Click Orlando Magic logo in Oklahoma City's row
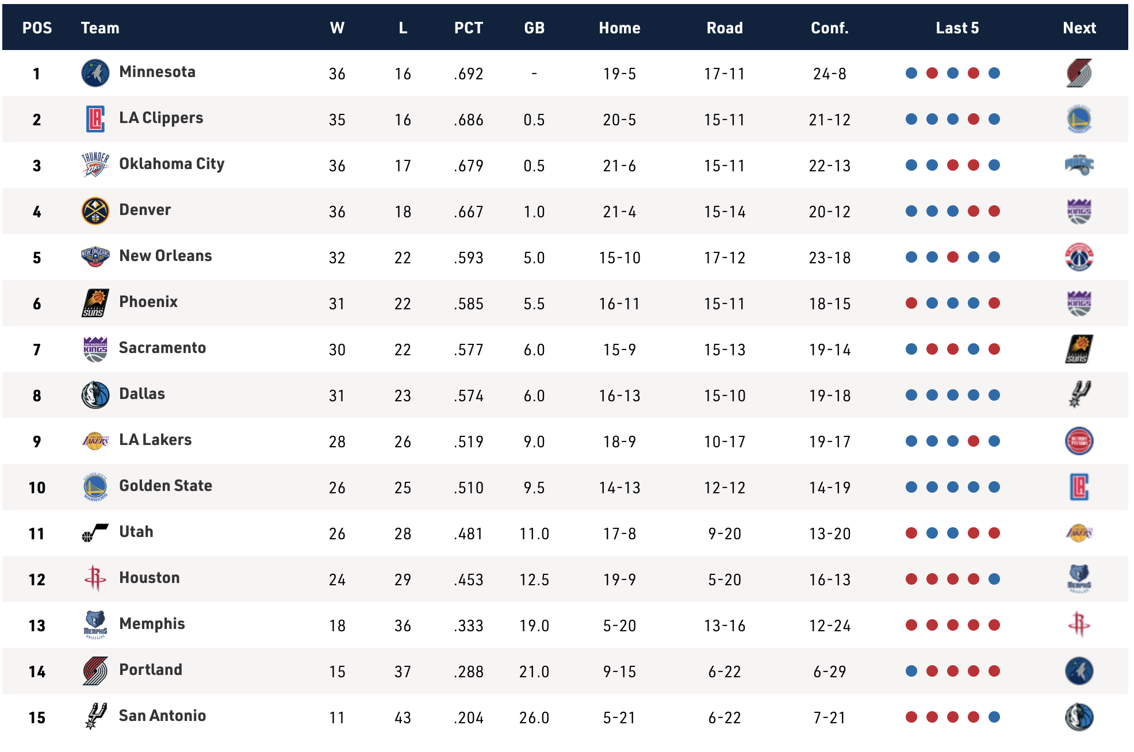The image size is (1134, 752). [x=1079, y=165]
